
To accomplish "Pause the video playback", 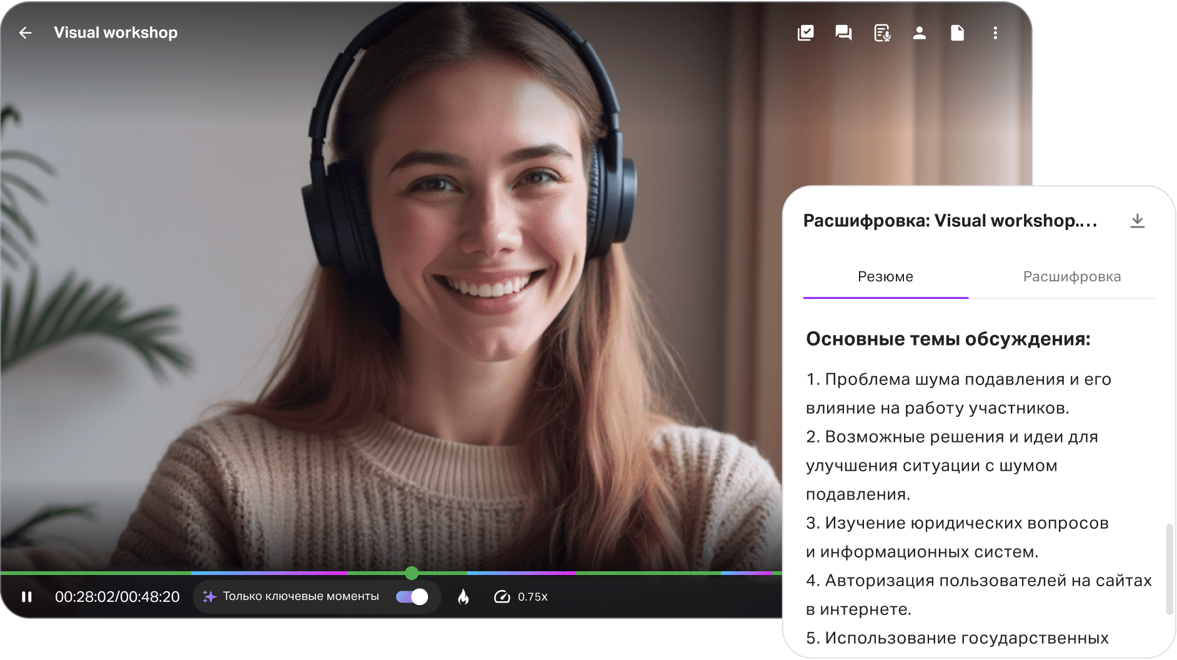I will 27,597.
